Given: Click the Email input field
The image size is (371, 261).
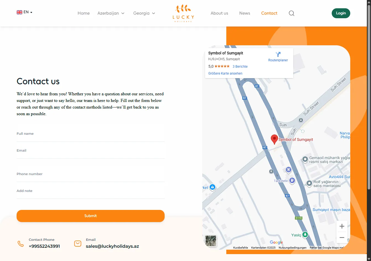Looking at the screenshot, I should click(90, 151).
